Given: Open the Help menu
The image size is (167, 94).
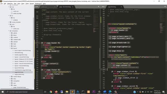Looking at the screenshot, I should click(44, 4).
